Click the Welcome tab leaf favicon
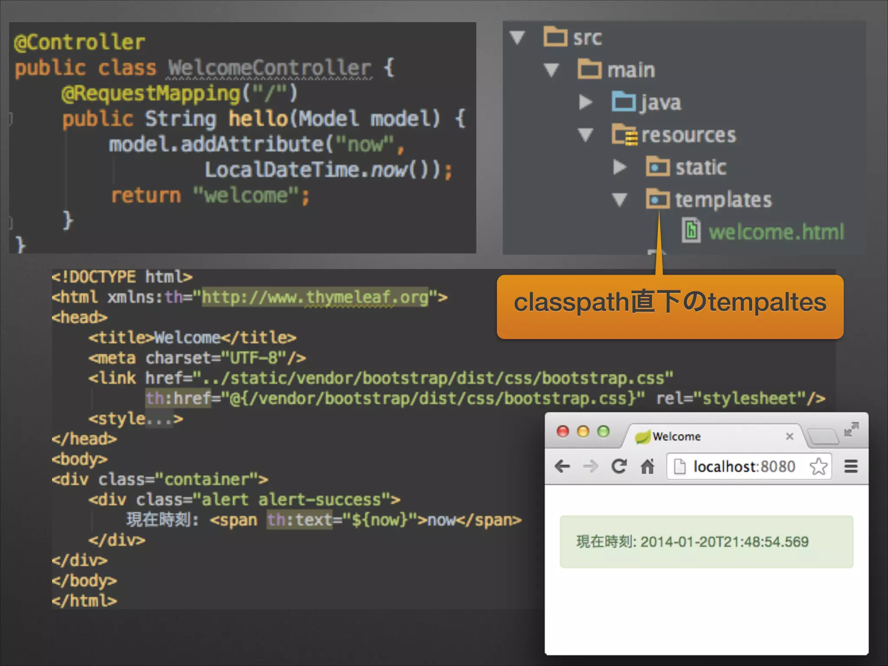888x666 pixels. click(642, 437)
